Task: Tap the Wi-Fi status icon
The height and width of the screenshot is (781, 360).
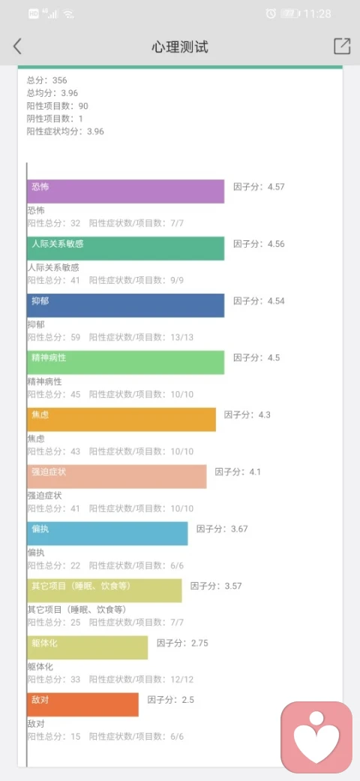Action: [68, 14]
